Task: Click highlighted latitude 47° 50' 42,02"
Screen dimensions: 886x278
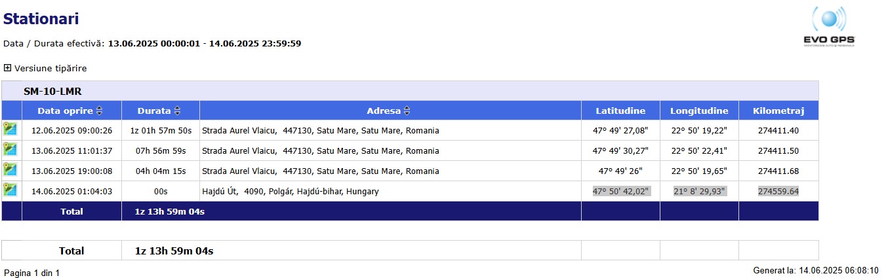Action: [x=621, y=192]
